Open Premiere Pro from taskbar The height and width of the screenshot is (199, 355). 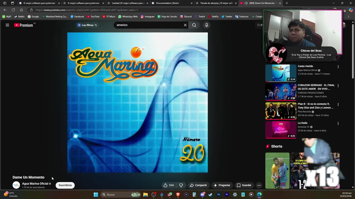click(227, 195)
